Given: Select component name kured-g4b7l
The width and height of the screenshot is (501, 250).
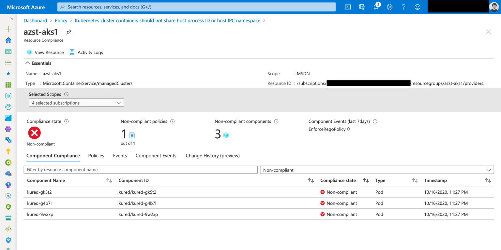Looking at the screenshot, I should (x=39, y=203).
